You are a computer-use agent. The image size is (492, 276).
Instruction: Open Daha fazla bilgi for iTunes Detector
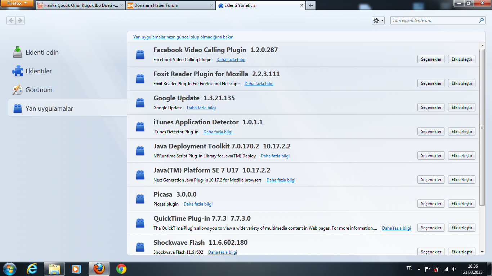pyautogui.click(x=218, y=132)
